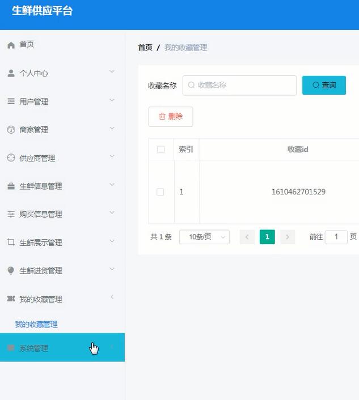Image resolution: width=359 pixels, height=400 pixels.
Task: Click the briefcase icon for 生鲜信息管理
Action: click(11, 186)
